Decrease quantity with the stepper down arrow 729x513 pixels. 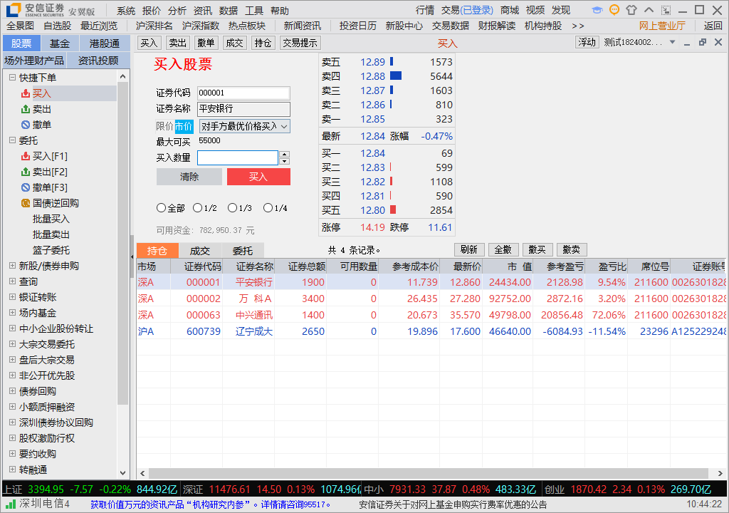[x=285, y=162]
